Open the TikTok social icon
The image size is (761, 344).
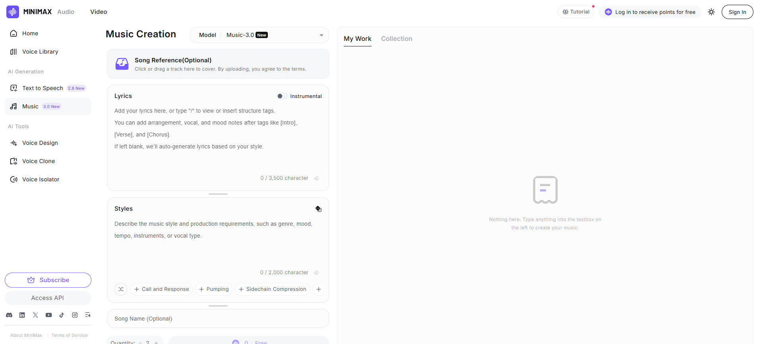coord(62,315)
